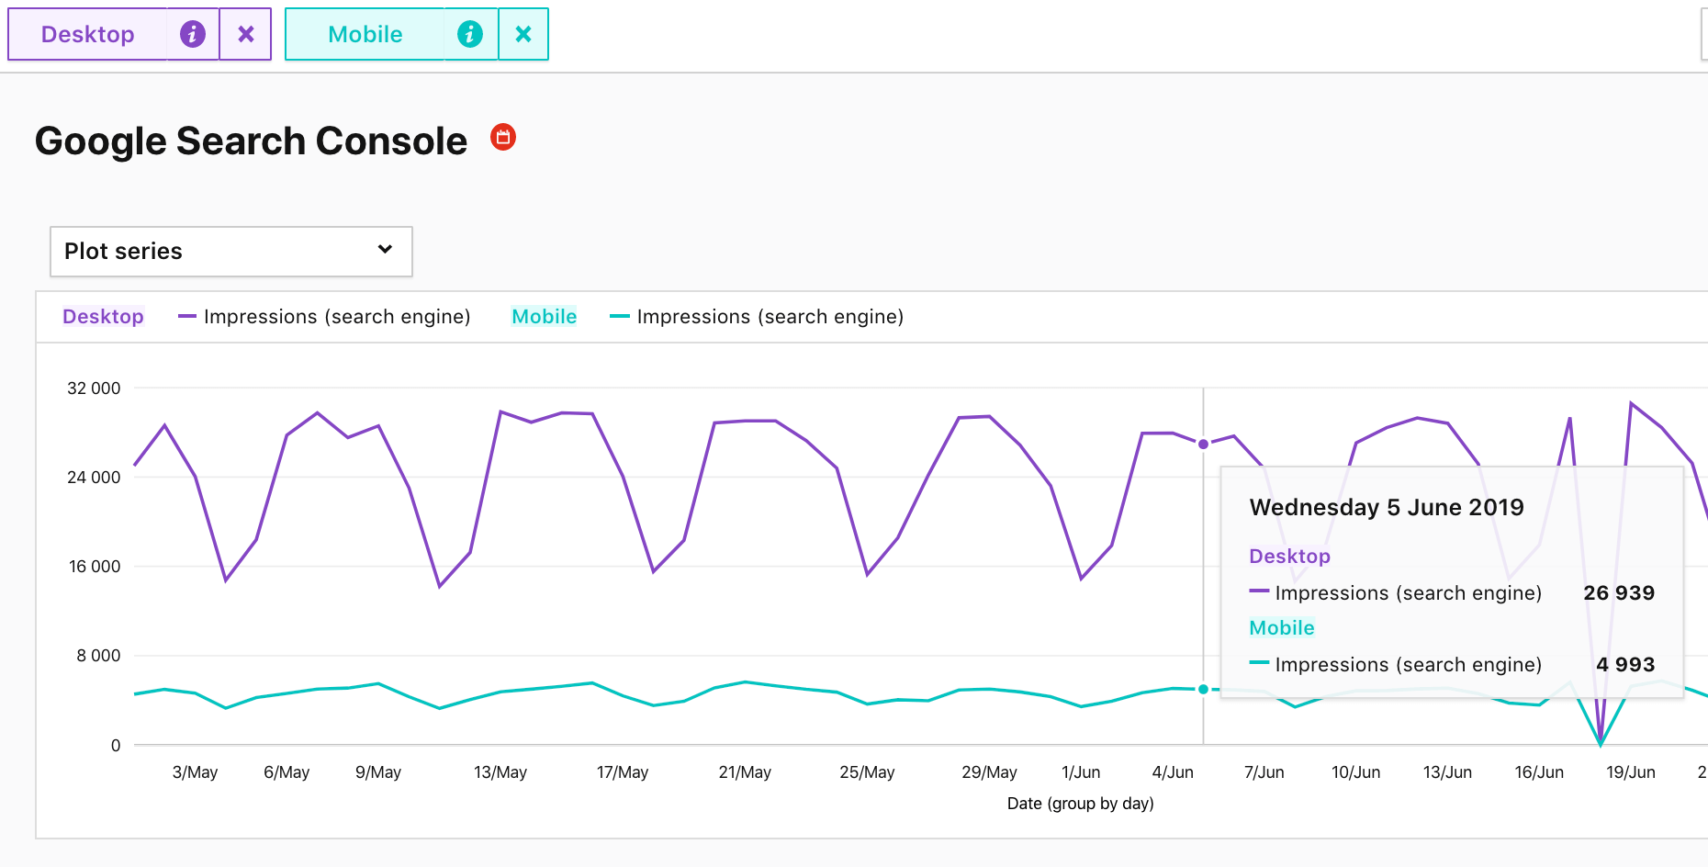Select the Mobile segment tab

coord(365,35)
